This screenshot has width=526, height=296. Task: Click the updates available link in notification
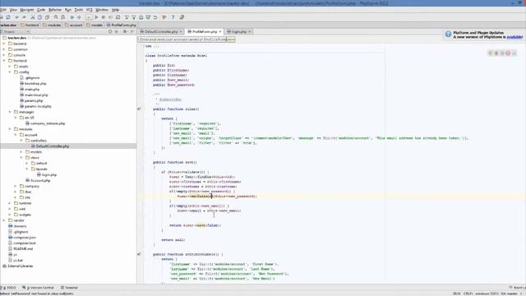[x=514, y=37]
